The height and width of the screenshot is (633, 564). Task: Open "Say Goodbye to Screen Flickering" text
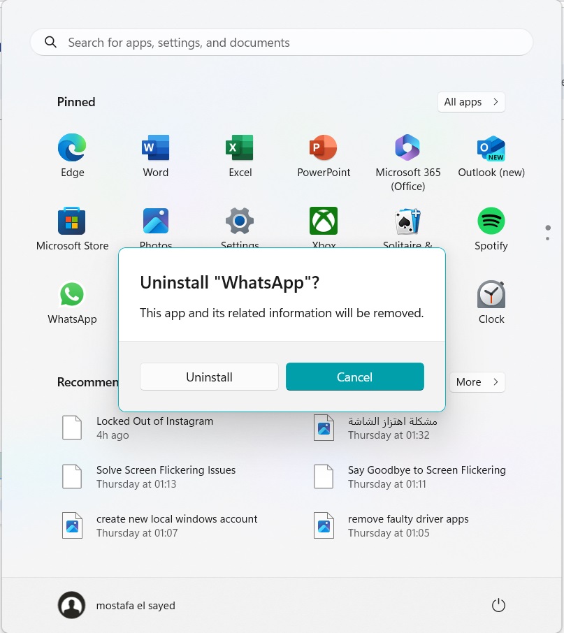click(427, 470)
